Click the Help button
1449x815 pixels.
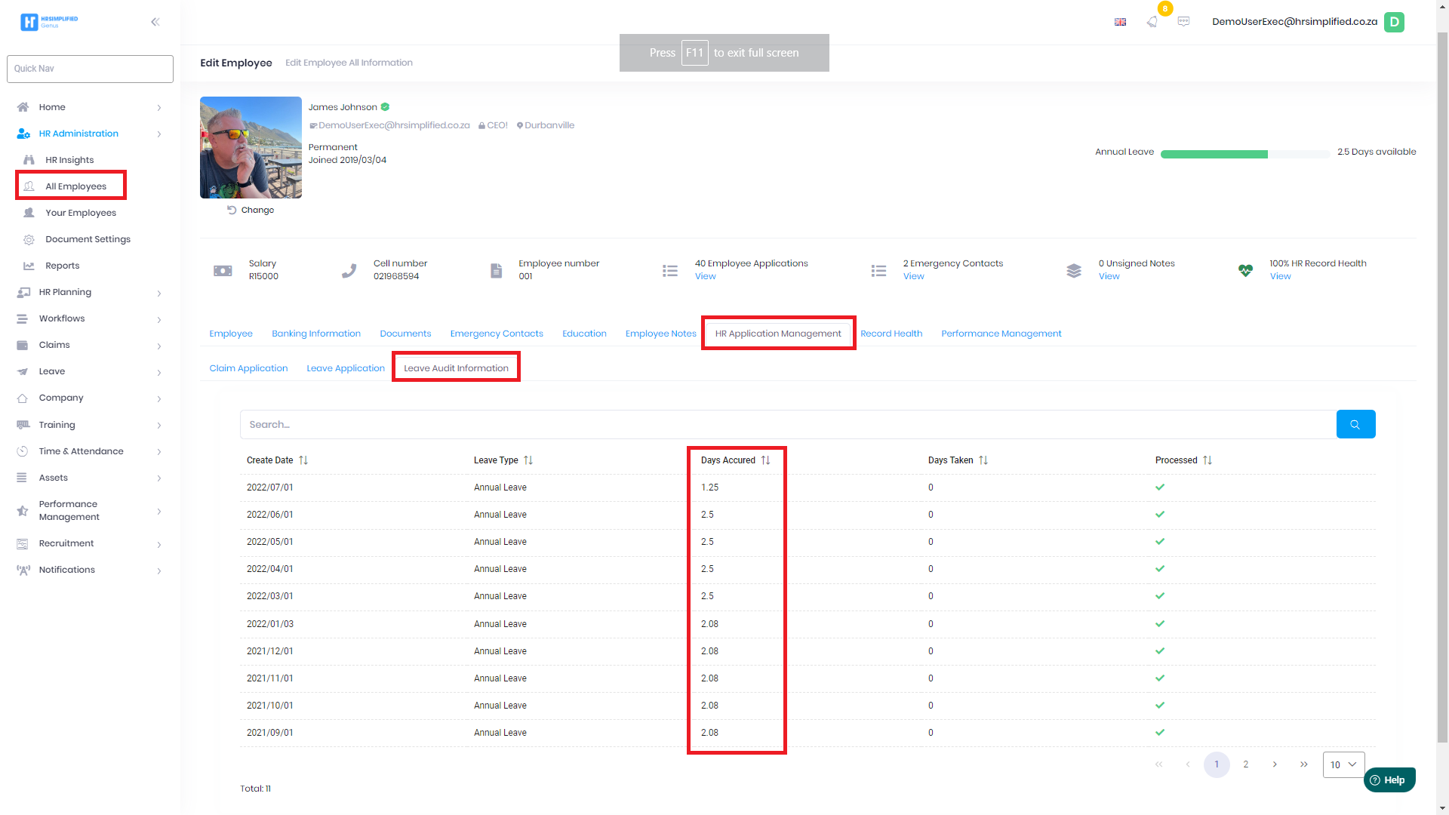(1389, 780)
